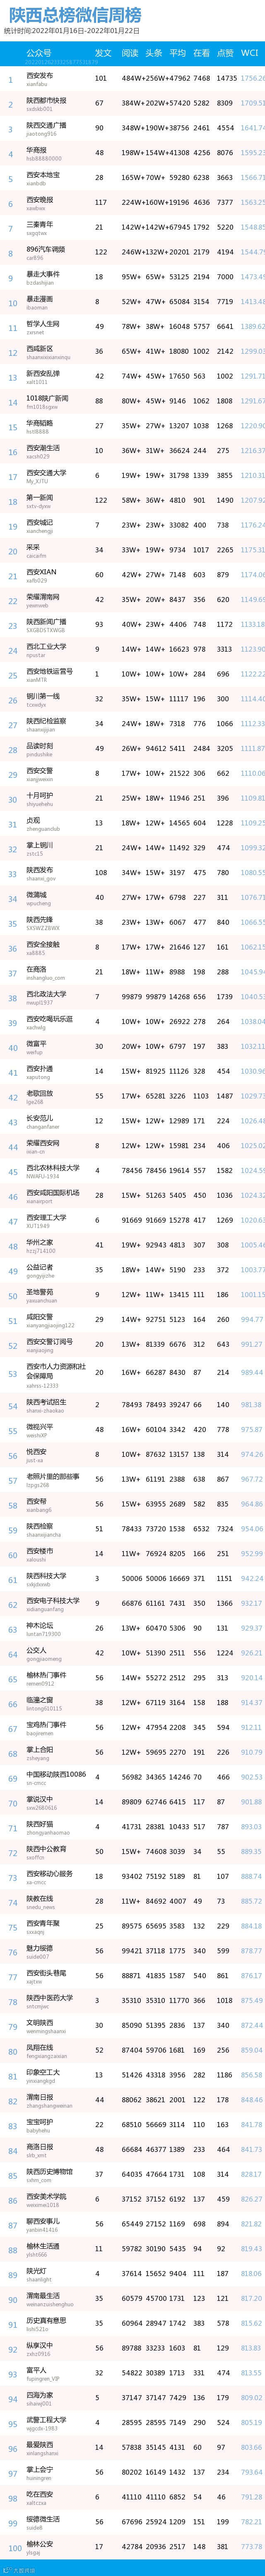Viewport: 265px width, 2576px height.
Task: Select the 896汽车调频 account name
Action: tap(46, 249)
